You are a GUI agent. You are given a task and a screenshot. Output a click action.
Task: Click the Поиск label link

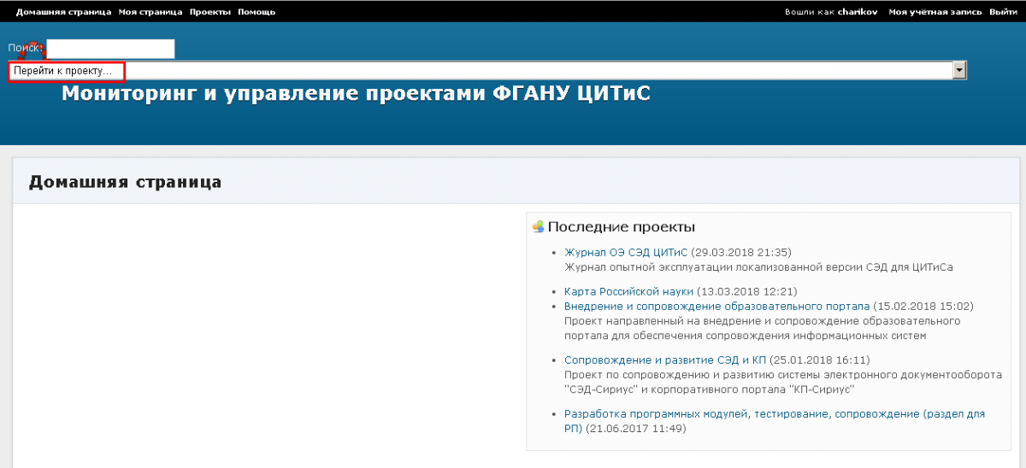click(24, 49)
